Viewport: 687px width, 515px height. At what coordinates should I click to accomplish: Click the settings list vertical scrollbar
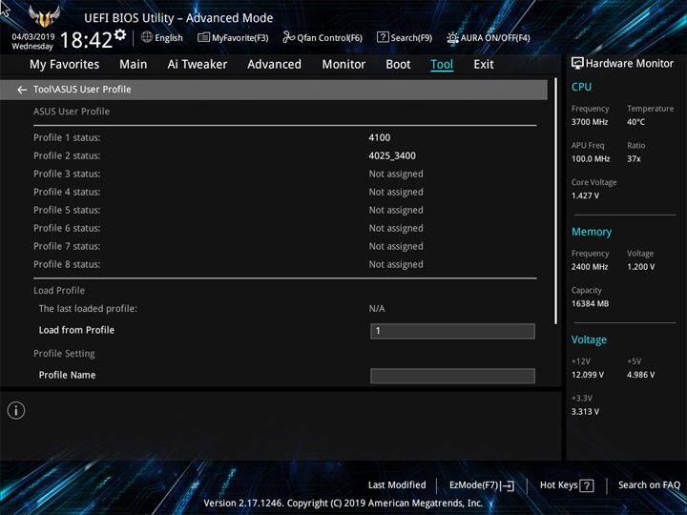pos(556,201)
